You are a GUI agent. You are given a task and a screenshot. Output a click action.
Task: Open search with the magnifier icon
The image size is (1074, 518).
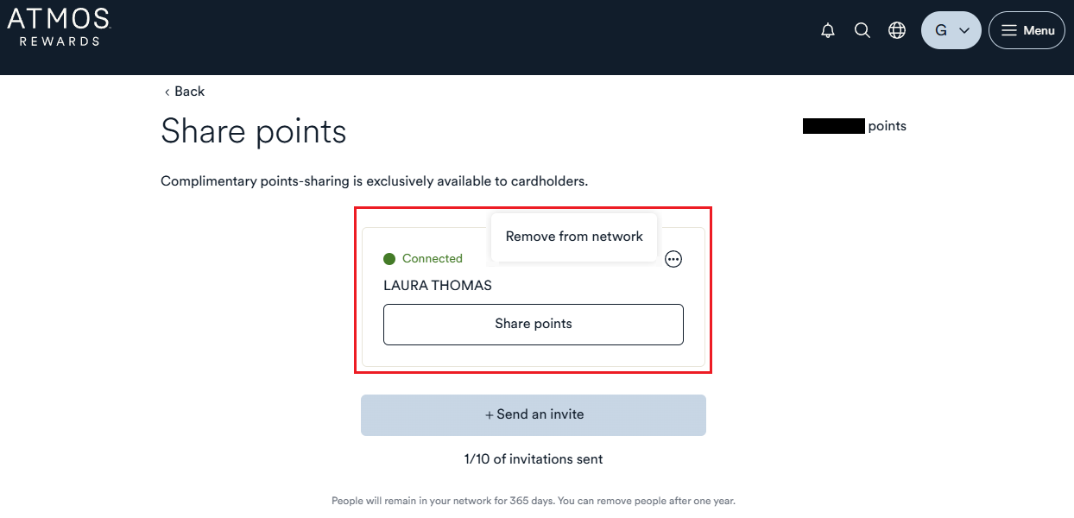tap(862, 31)
